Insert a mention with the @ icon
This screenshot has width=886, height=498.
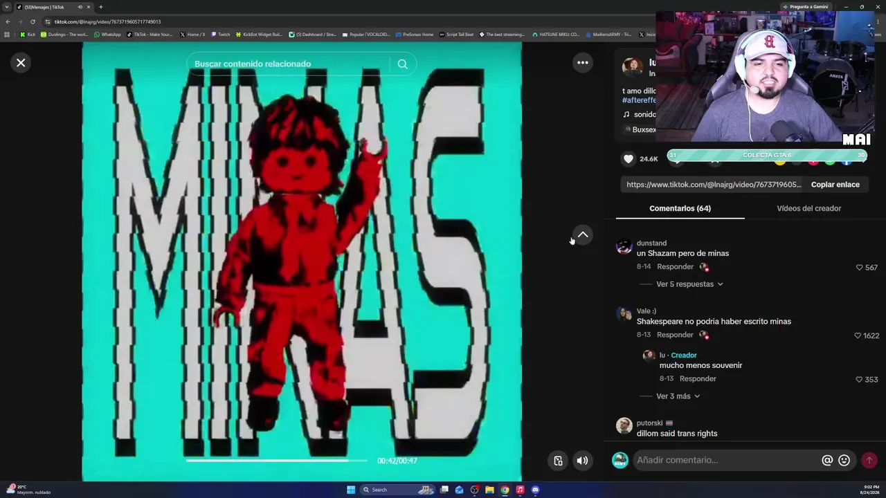pos(826,460)
